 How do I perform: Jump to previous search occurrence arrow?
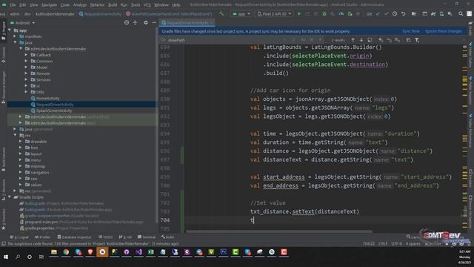(353, 40)
